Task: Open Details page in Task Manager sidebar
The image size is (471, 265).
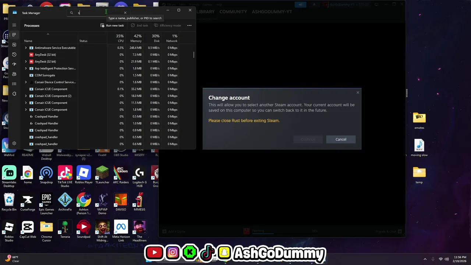Action: point(14,84)
